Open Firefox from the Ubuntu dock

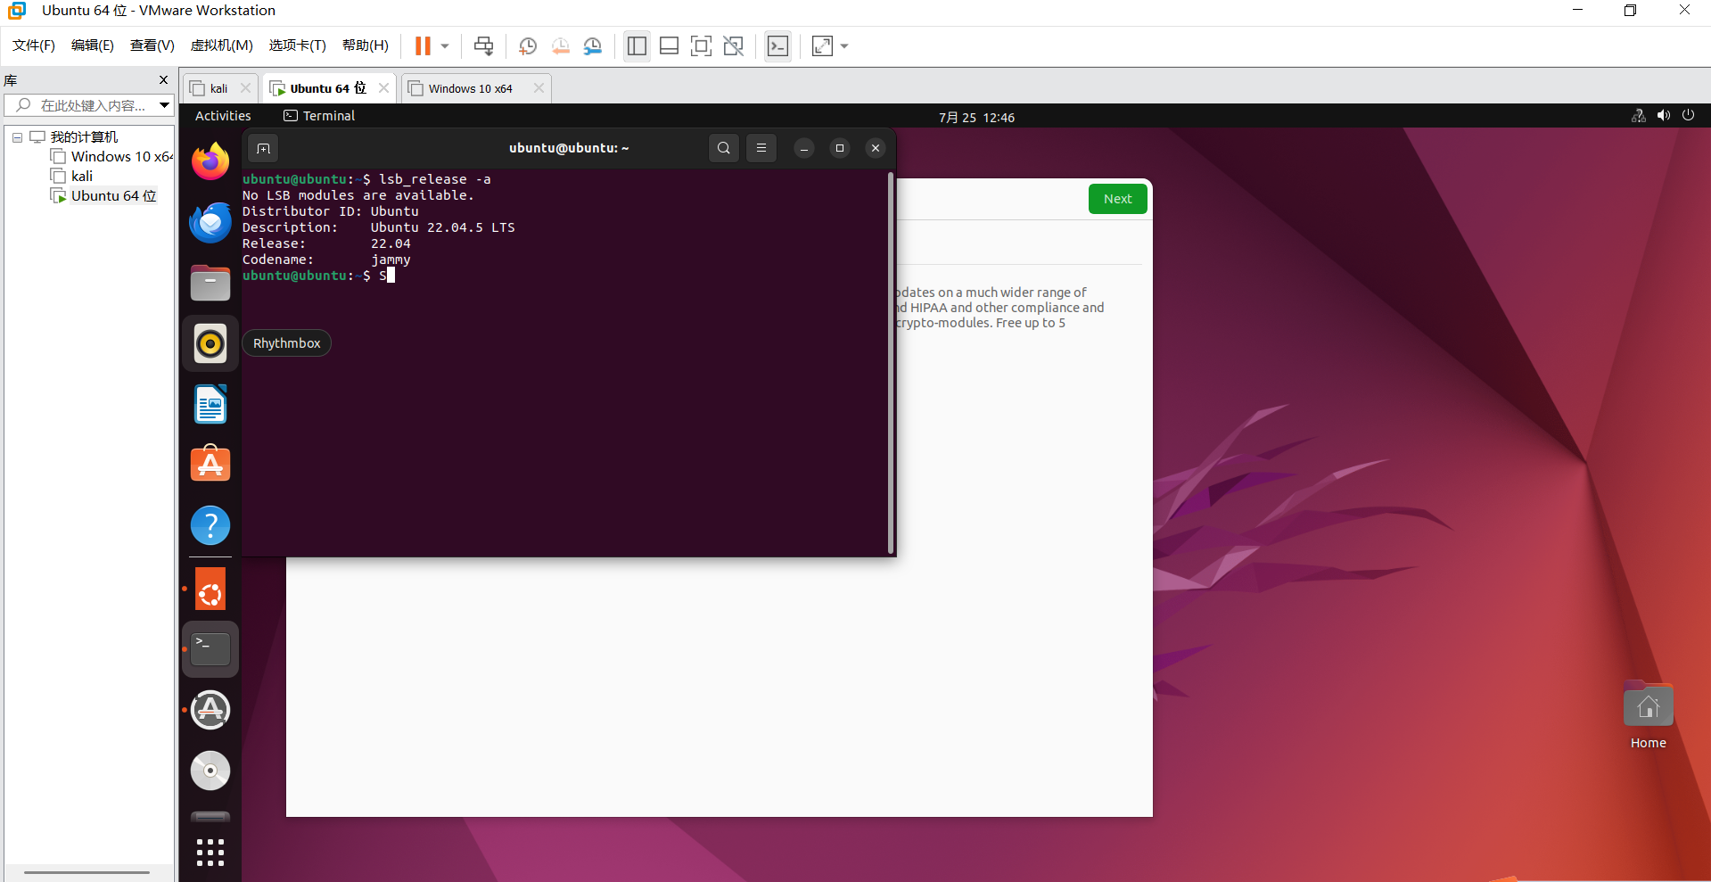210,161
